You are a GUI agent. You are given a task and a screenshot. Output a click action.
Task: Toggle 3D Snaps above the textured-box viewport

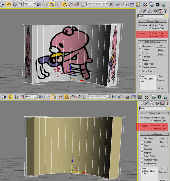click(x=59, y=5)
